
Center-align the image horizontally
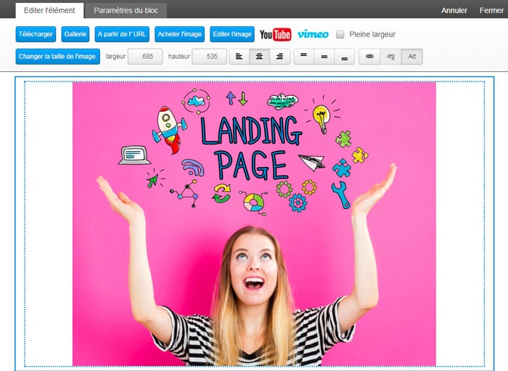point(259,57)
